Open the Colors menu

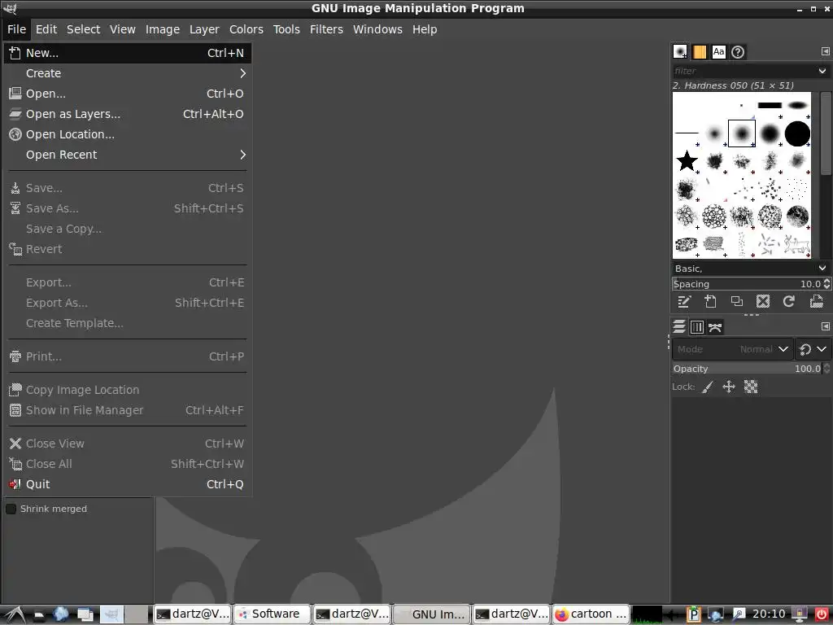(246, 29)
